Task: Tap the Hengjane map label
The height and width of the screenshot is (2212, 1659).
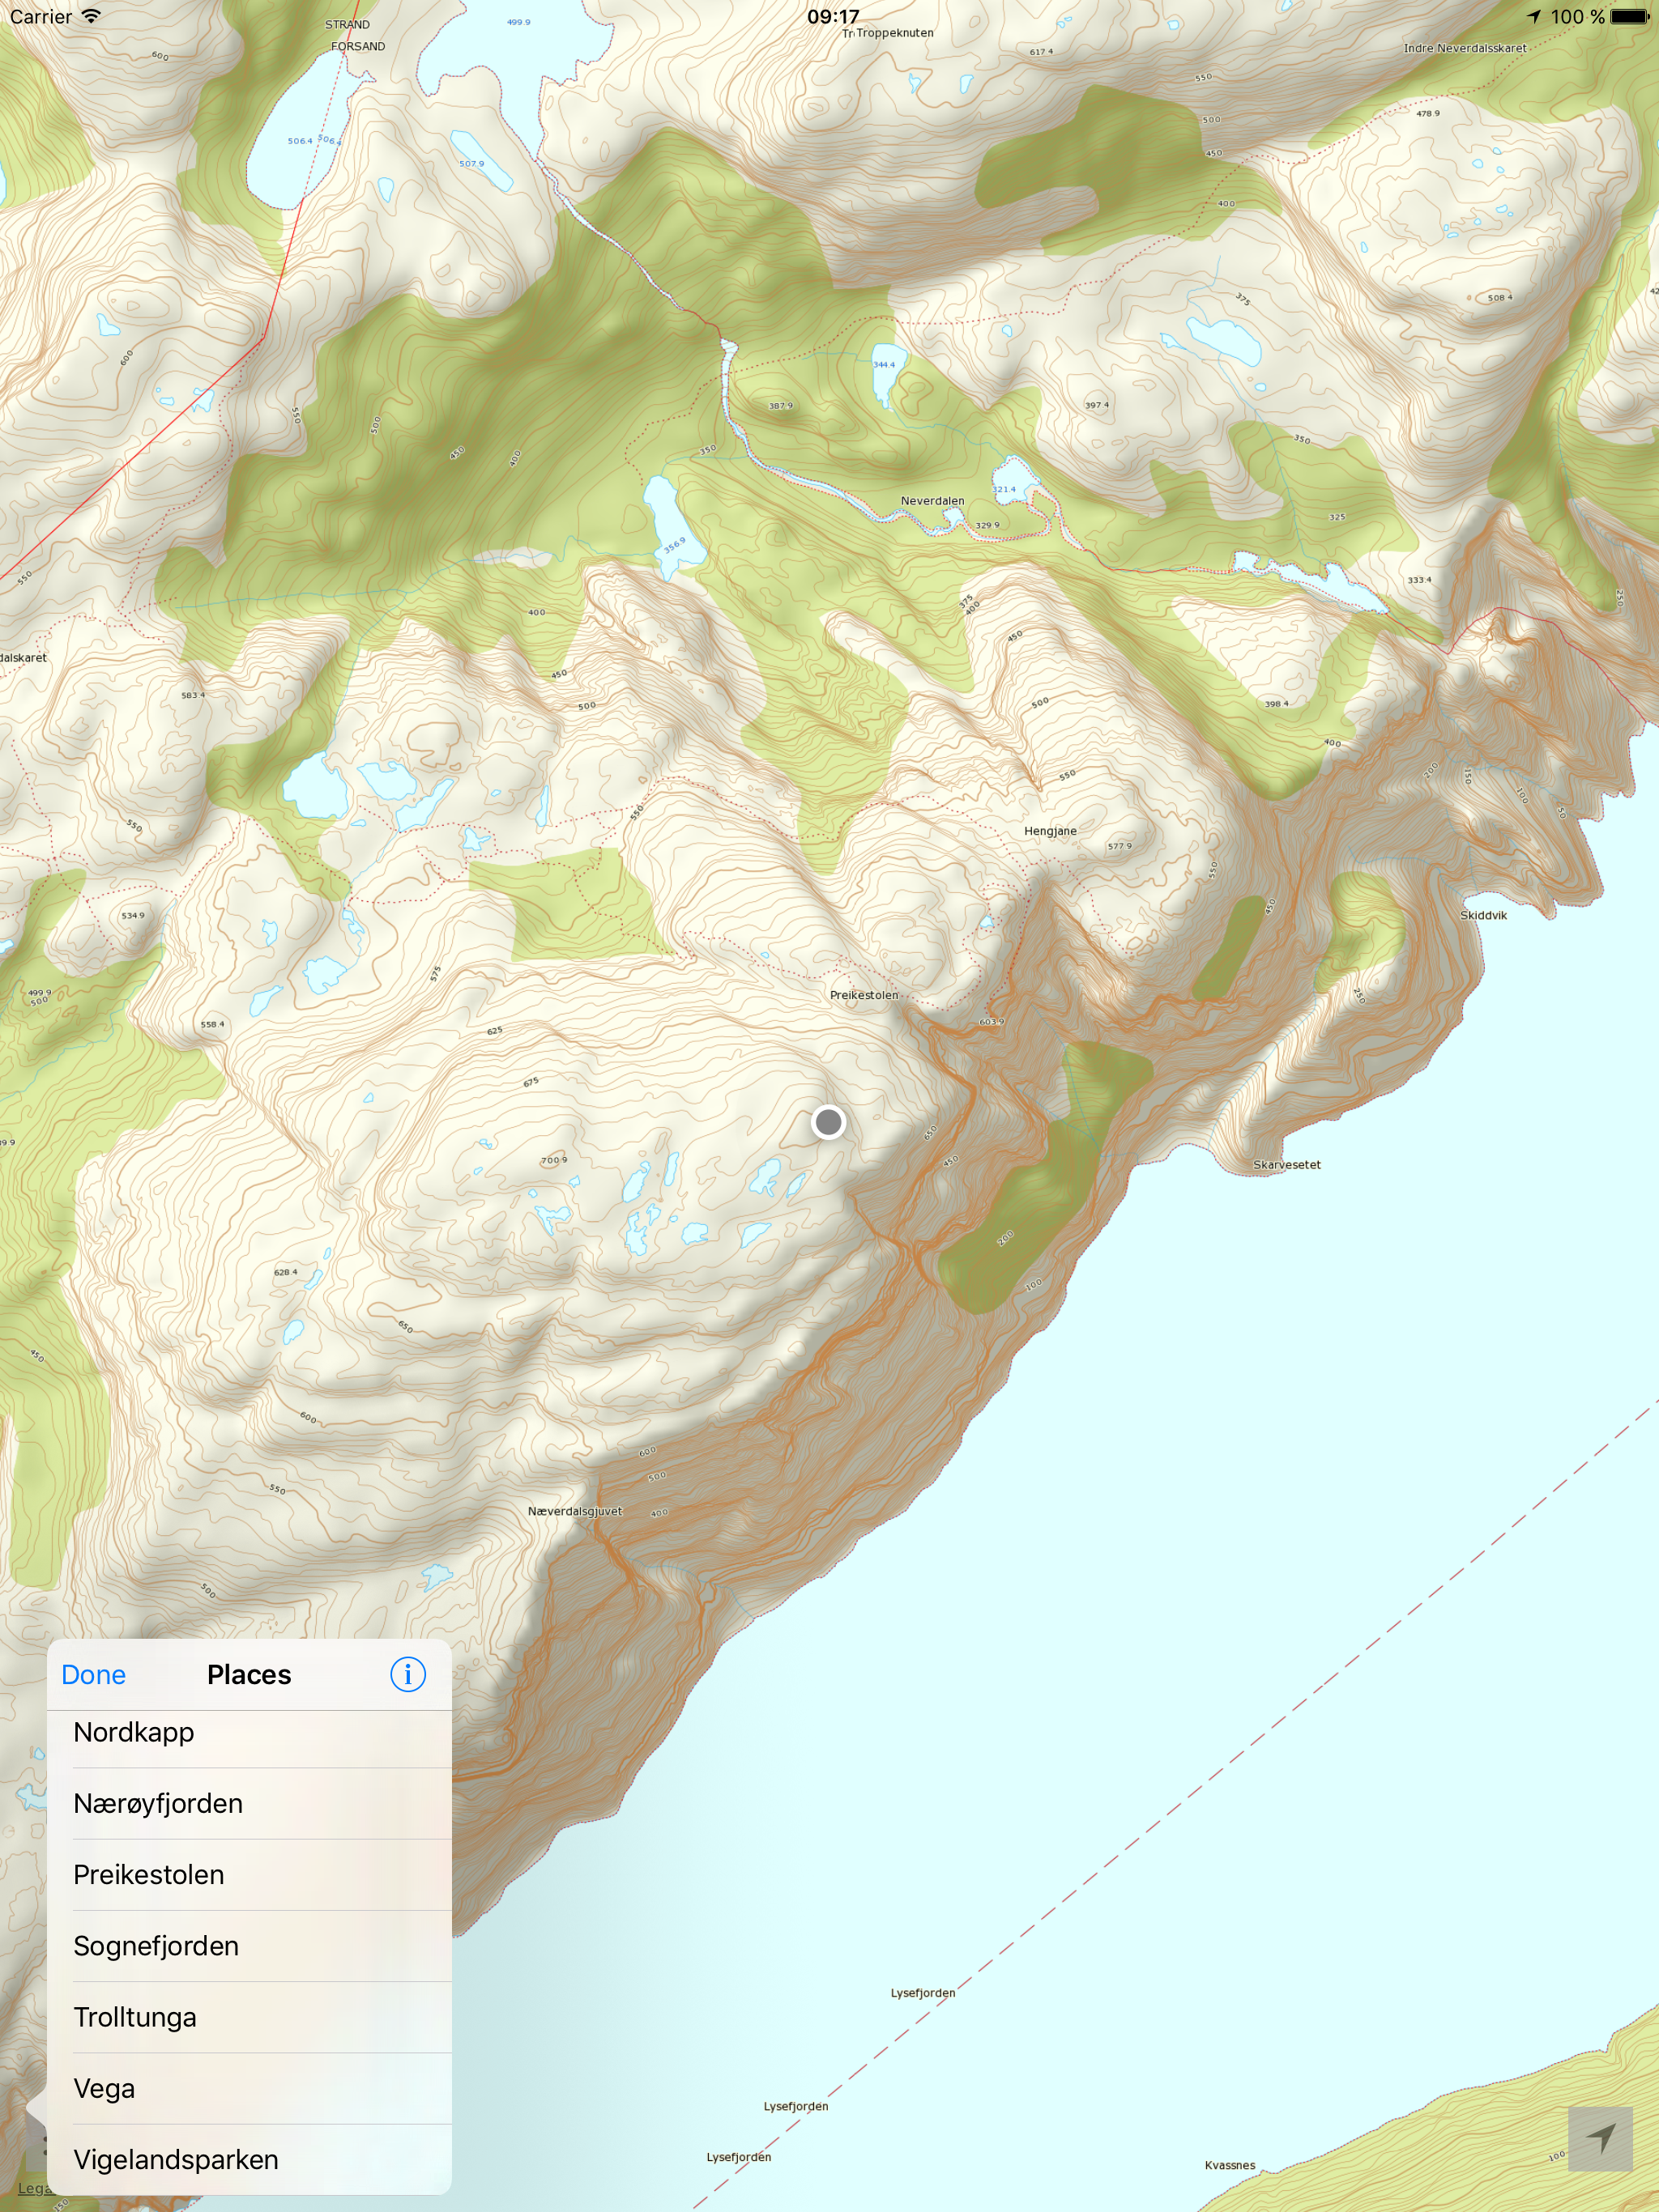Action: pyautogui.click(x=1051, y=831)
